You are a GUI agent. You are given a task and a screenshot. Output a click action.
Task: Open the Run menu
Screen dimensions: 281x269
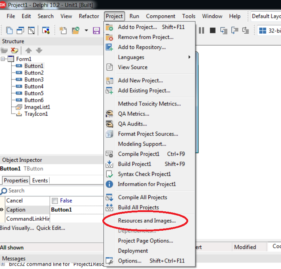click(x=134, y=16)
